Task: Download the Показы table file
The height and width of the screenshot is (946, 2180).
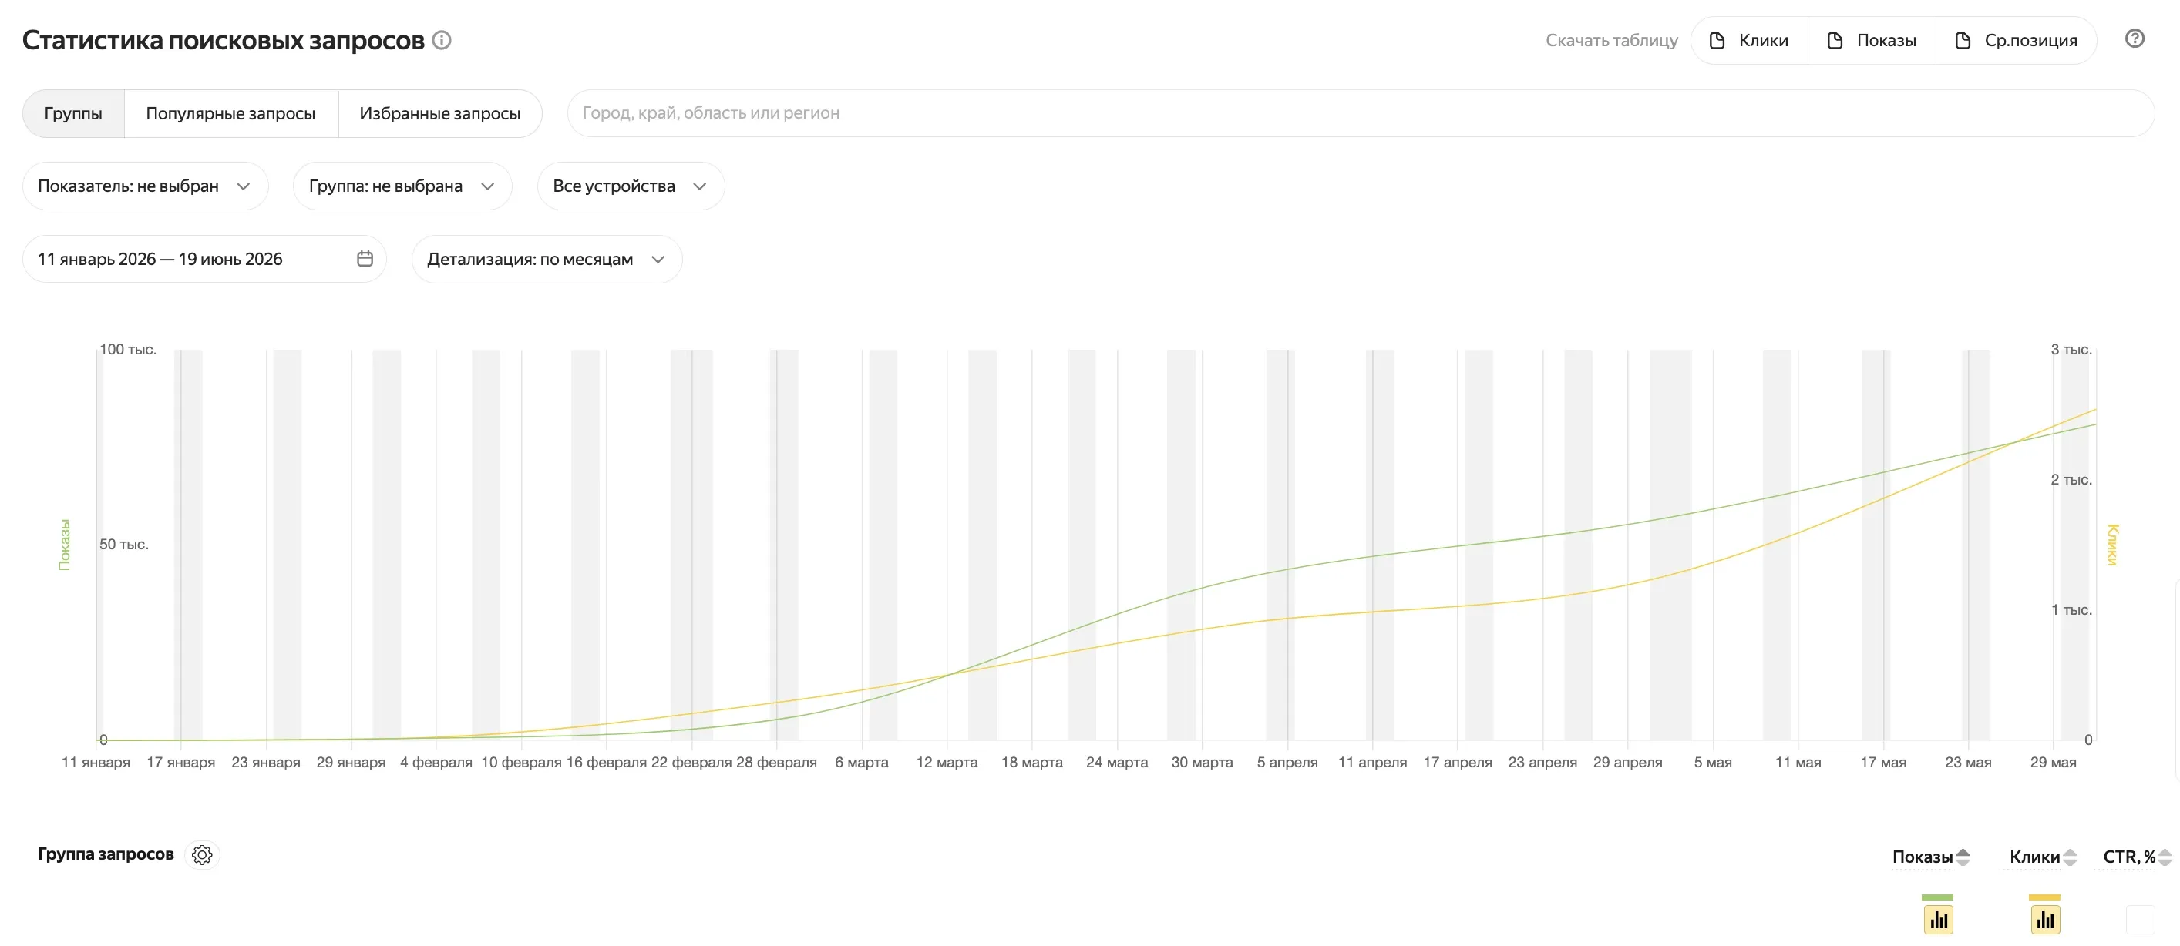Action: click(x=1871, y=41)
